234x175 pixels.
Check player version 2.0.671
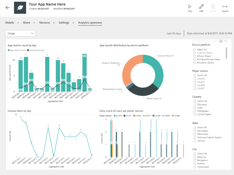click(x=195, y=82)
